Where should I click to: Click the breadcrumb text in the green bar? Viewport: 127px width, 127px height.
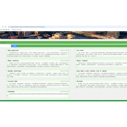coord(3,42)
